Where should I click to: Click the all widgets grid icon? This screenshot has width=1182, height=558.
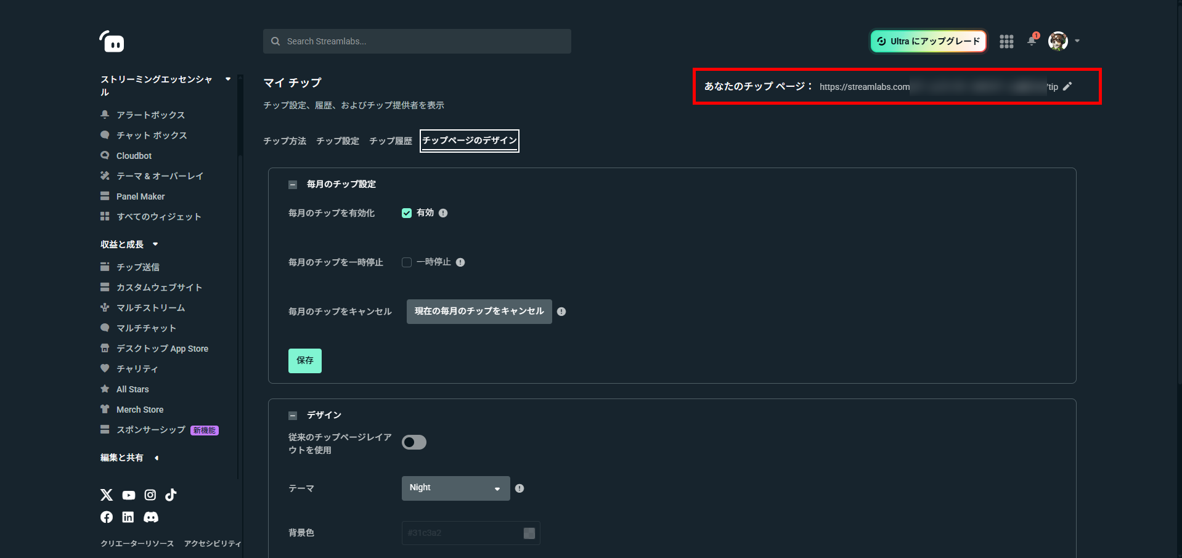(105, 216)
